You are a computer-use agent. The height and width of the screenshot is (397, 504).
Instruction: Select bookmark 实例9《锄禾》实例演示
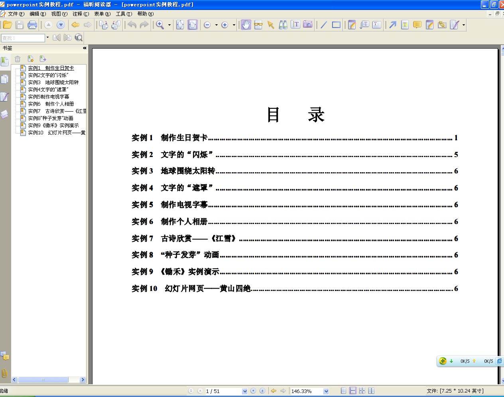pyautogui.click(x=53, y=126)
